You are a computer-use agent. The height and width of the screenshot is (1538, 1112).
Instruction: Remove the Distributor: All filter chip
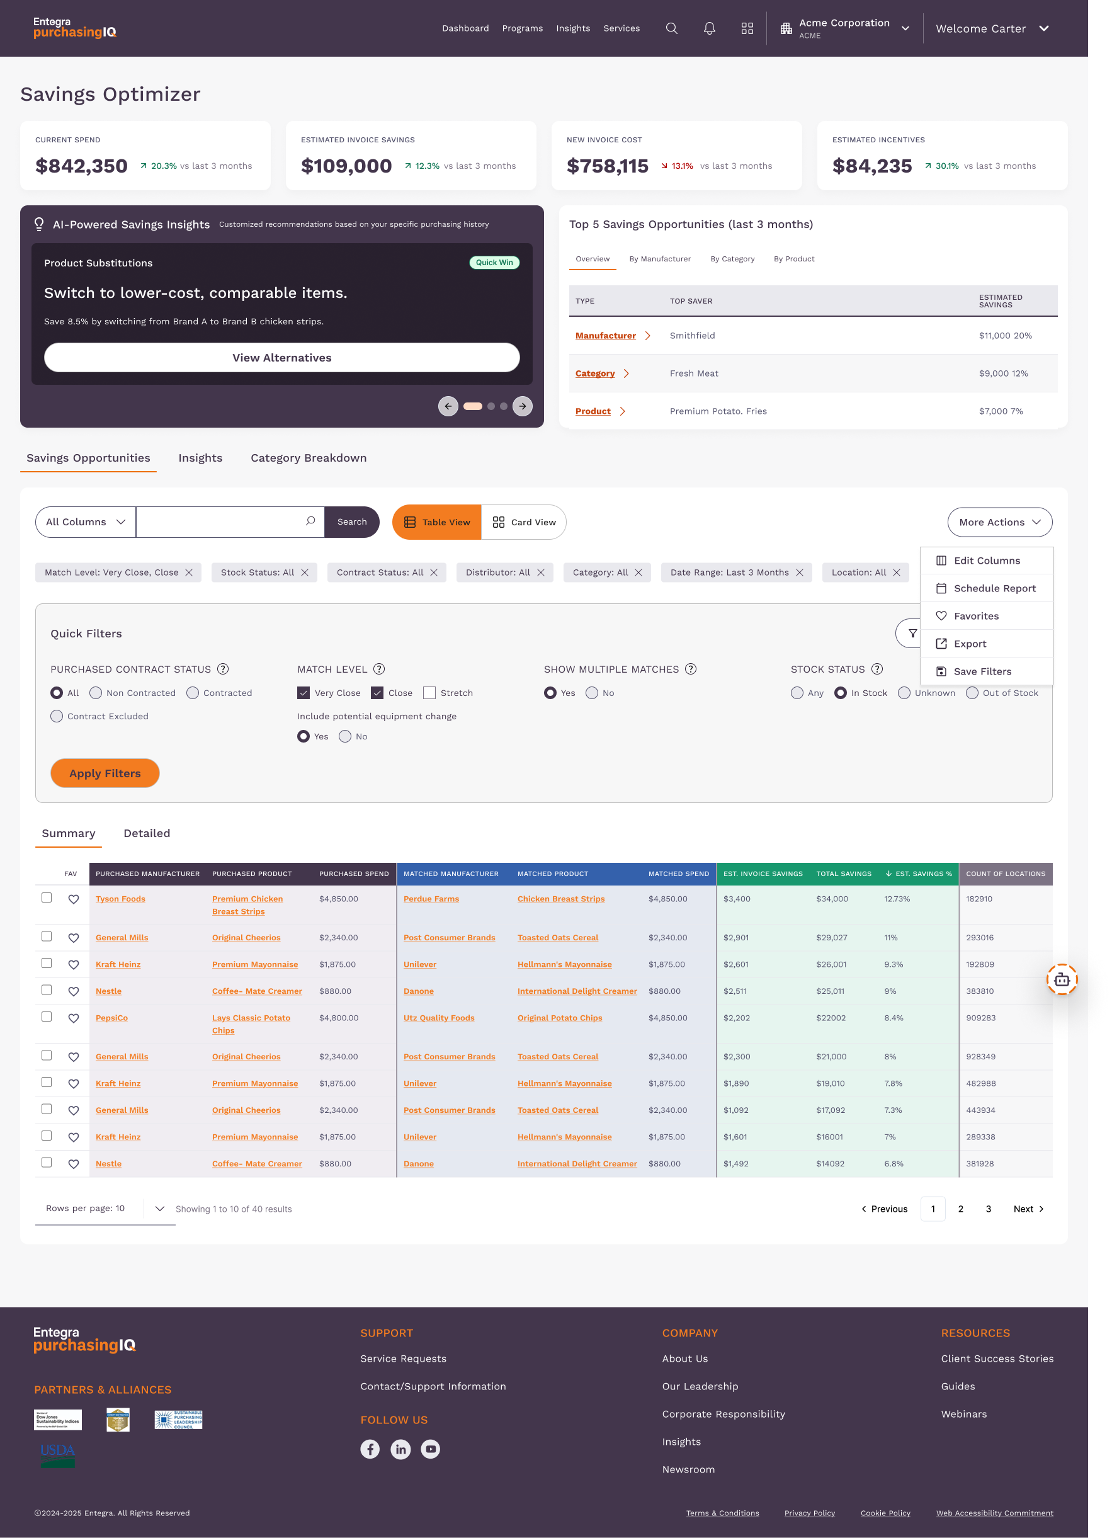541,572
